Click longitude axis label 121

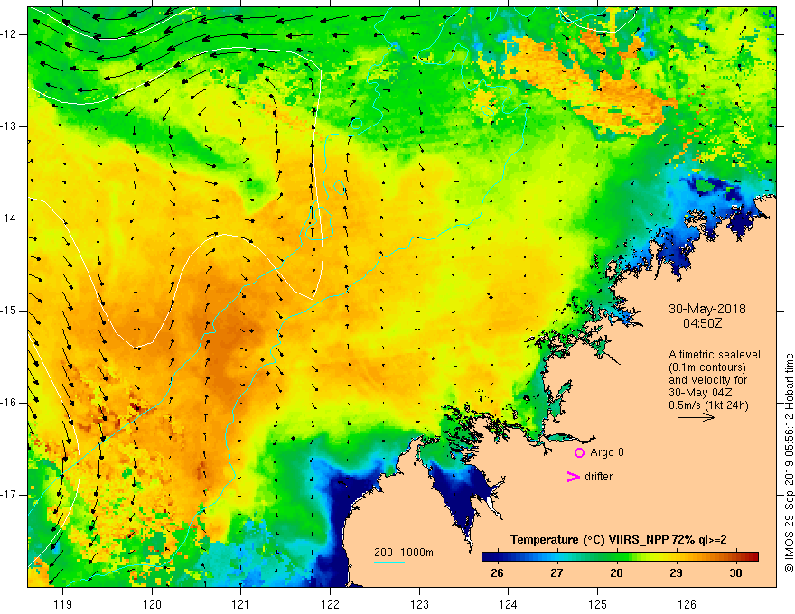(241, 604)
